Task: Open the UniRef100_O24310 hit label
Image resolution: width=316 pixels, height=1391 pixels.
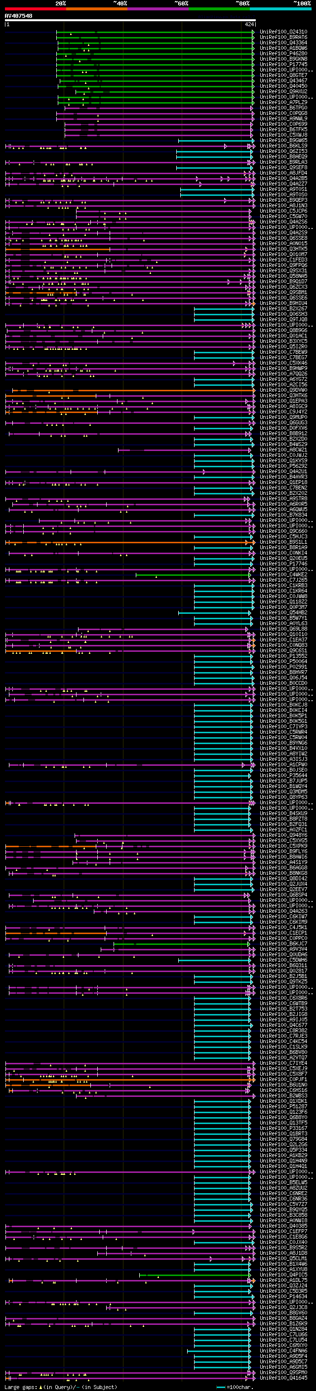Action: tap(283, 32)
